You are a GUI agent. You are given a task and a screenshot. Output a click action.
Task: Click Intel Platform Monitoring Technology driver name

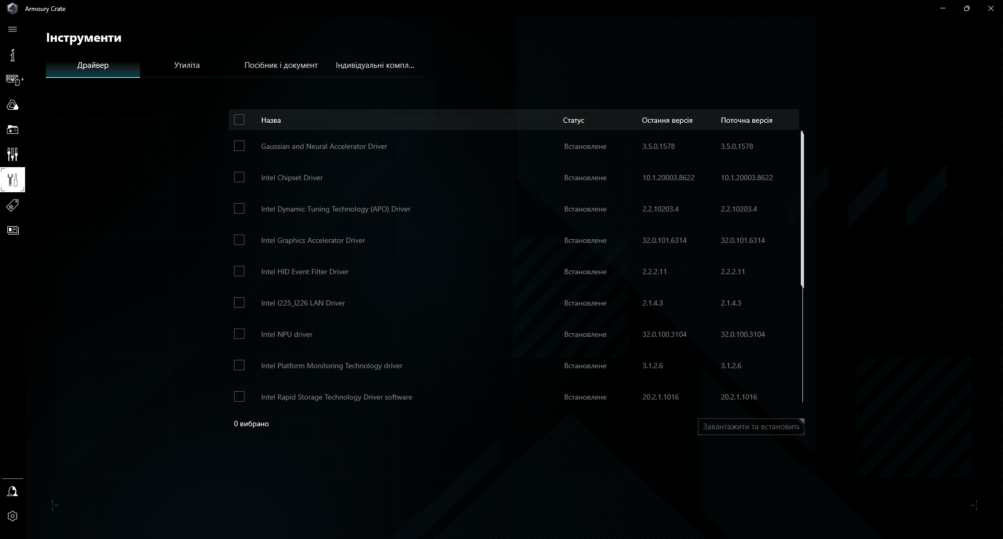tap(332, 366)
